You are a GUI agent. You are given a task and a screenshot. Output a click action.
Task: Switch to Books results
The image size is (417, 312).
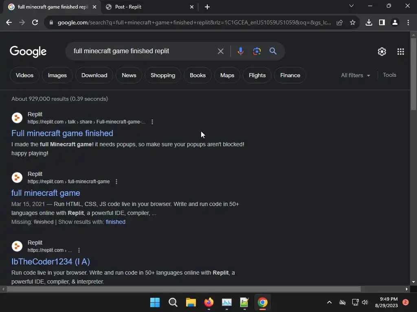coord(198,75)
